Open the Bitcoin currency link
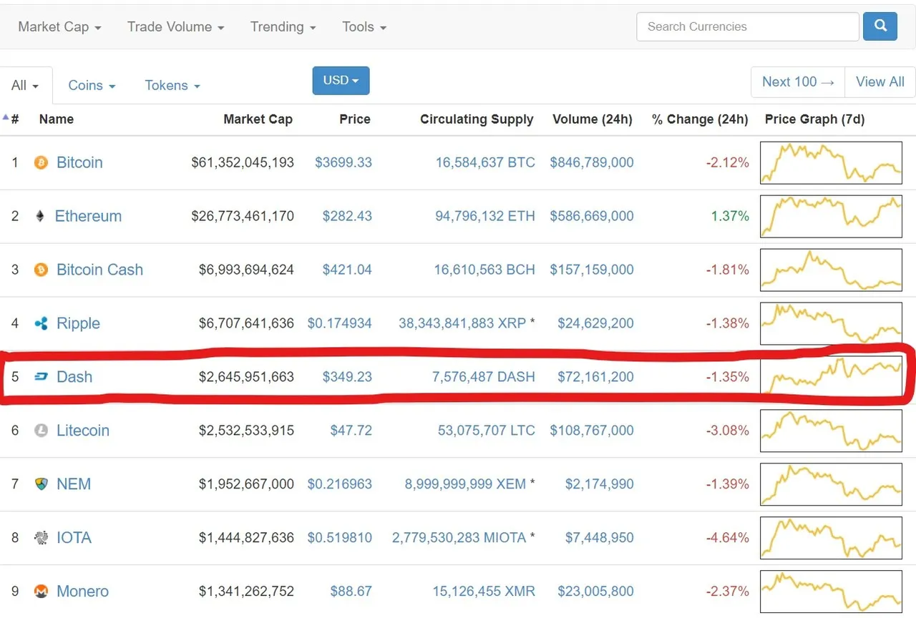This screenshot has width=916, height=618. click(x=79, y=162)
